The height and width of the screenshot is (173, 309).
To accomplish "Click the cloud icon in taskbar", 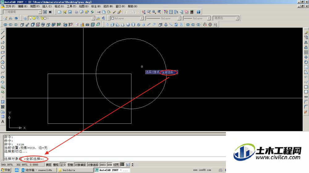I will point(17,170).
